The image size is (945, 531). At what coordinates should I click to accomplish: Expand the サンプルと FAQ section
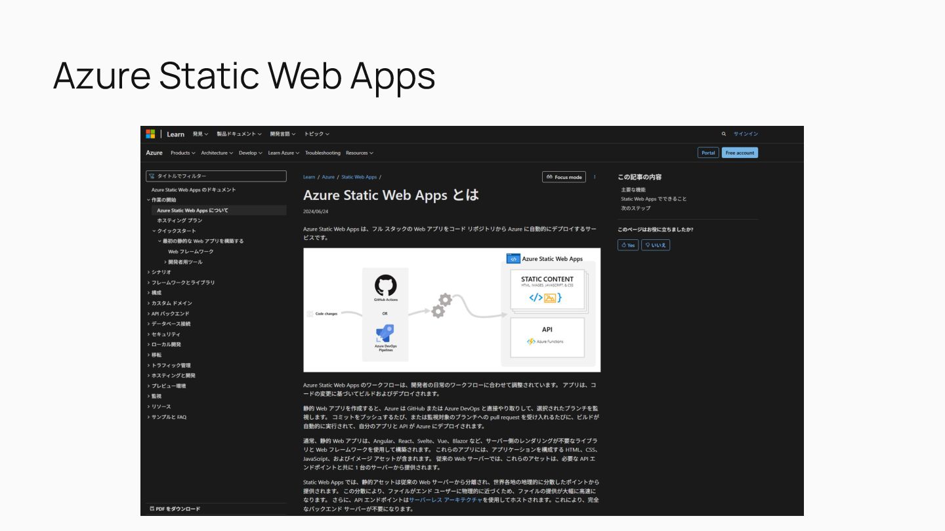coord(167,417)
